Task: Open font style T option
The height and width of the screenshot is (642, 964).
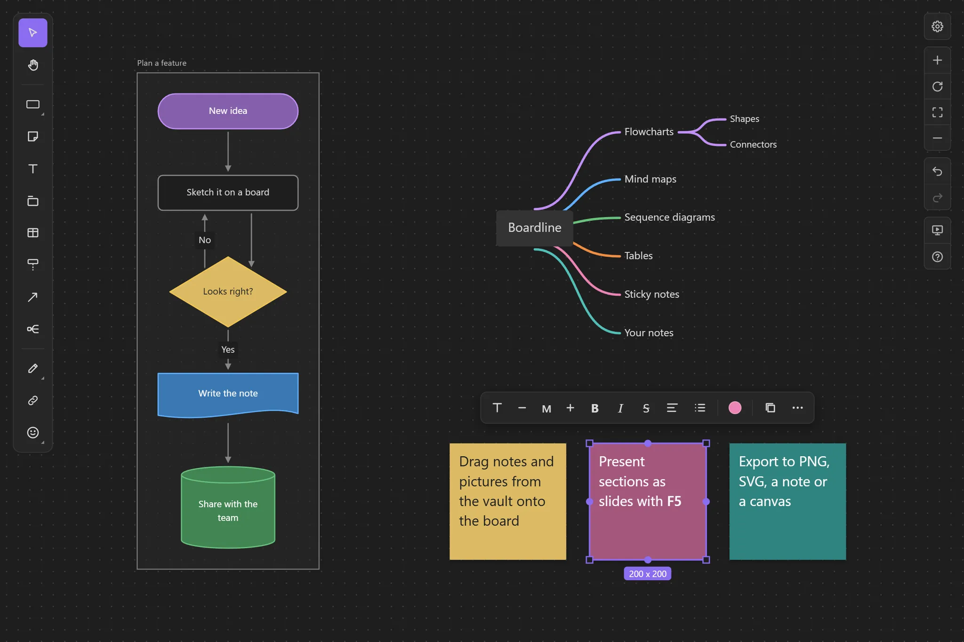Action: pyautogui.click(x=497, y=408)
